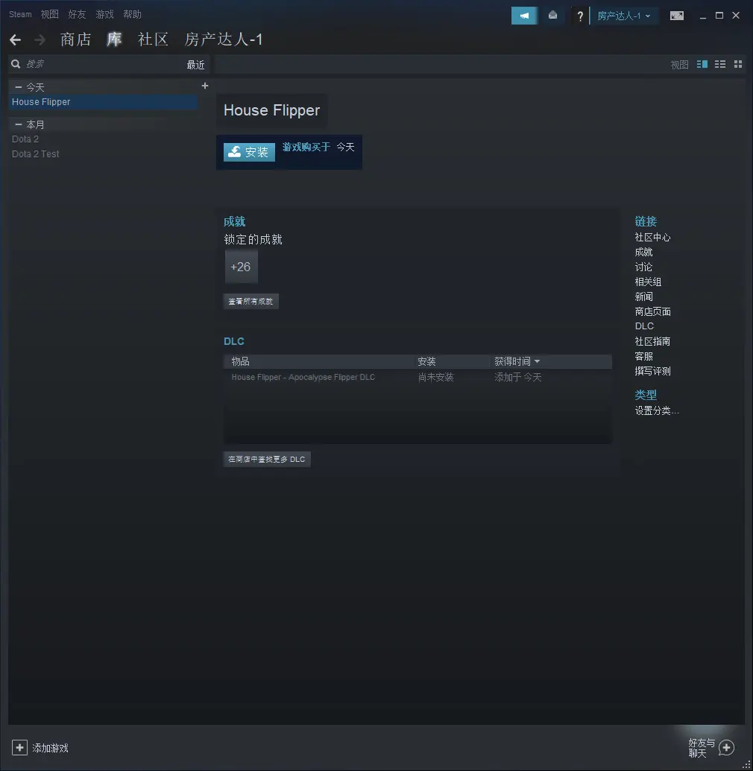Open the 游戏 menu
Viewport: 753px width, 771px height.
104,14
